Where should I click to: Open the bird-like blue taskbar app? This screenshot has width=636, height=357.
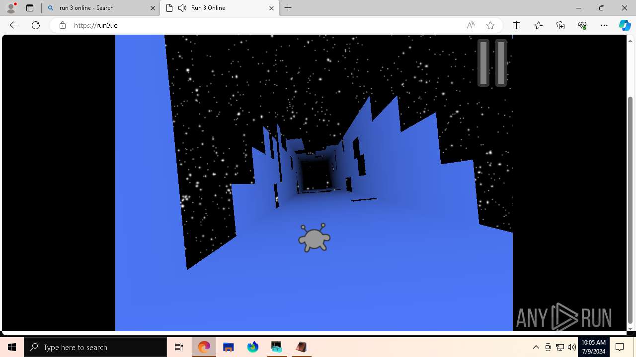[253, 347]
